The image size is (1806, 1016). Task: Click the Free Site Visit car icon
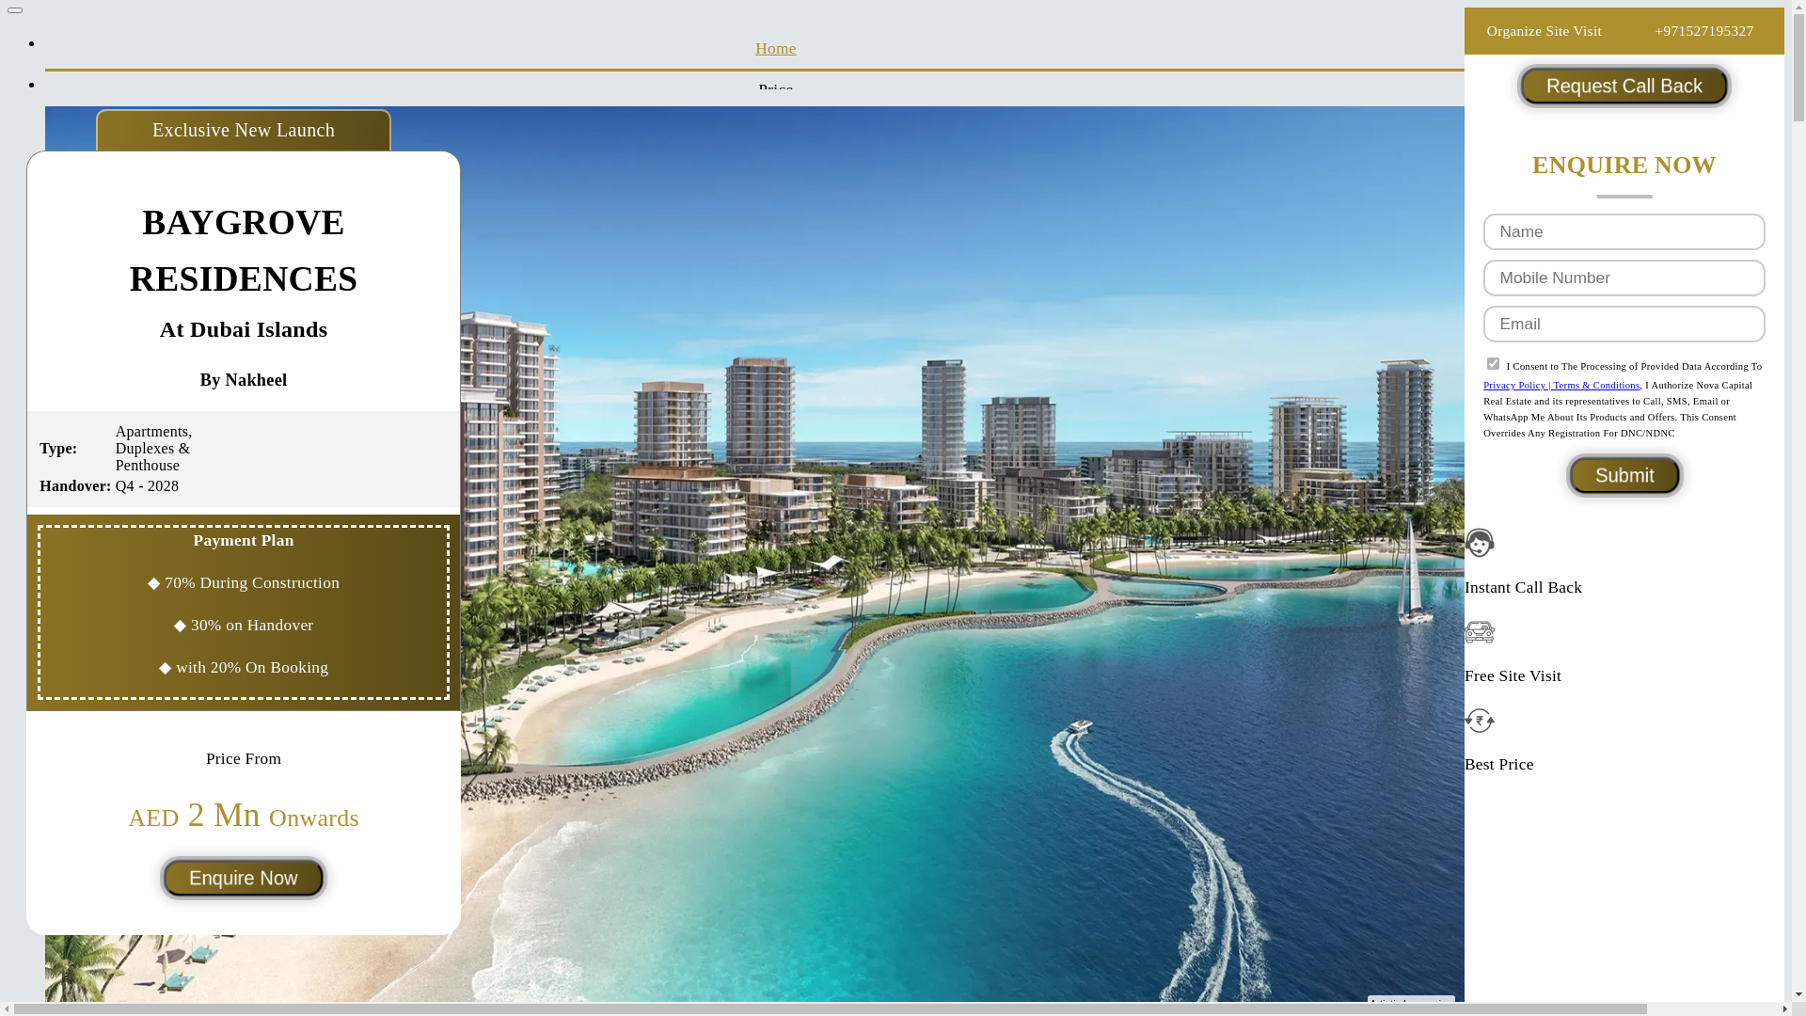pyautogui.click(x=1480, y=631)
